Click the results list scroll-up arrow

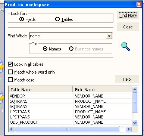point(135,90)
